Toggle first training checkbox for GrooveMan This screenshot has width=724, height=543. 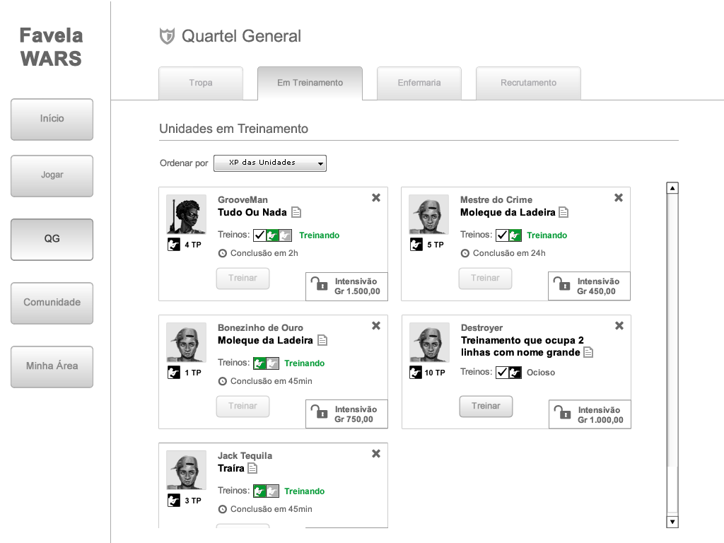(259, 235)
